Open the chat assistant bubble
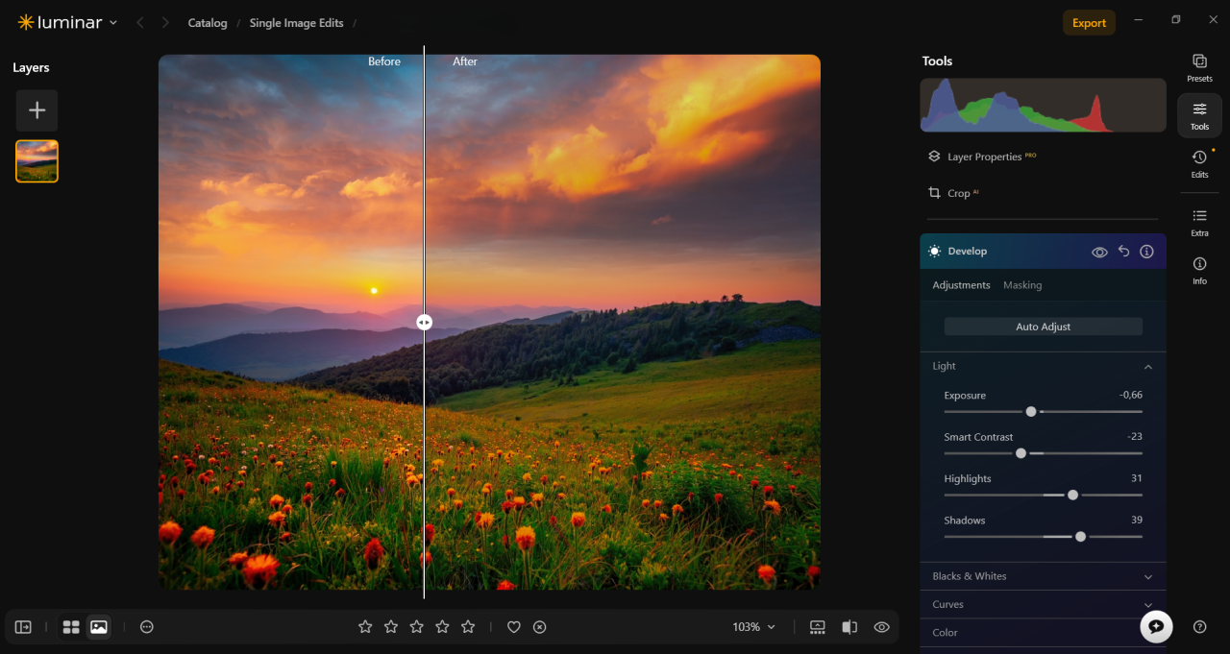Screen dimensions: 1230x654 [1156, 626]
